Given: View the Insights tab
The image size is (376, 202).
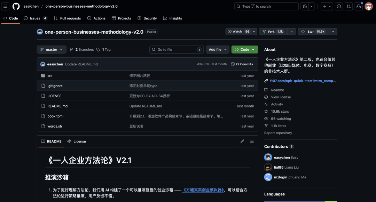Looking at the screenshot, I should pyautogui.click(x=173, y=18).
